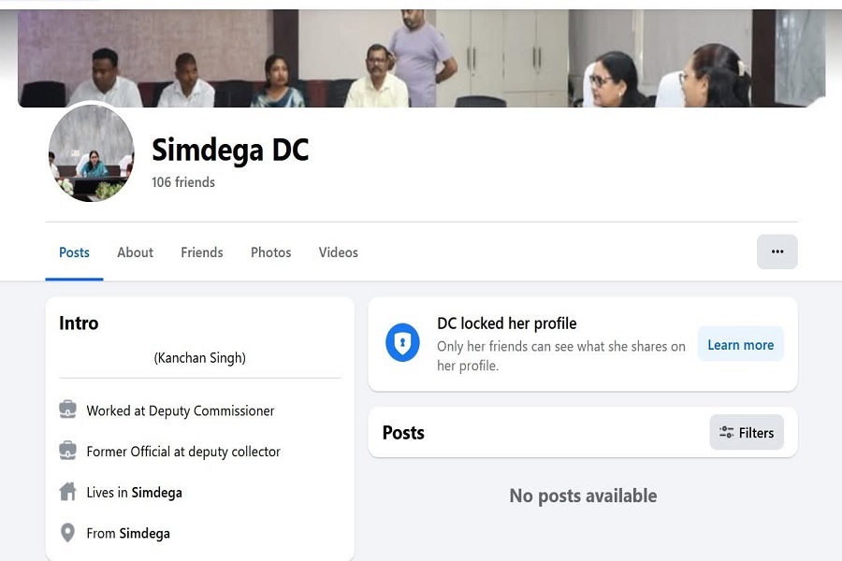Image resolution: width=842 pixels, height=561 pixels.
Task: Open the cover photo
Action: coord(421,58)
